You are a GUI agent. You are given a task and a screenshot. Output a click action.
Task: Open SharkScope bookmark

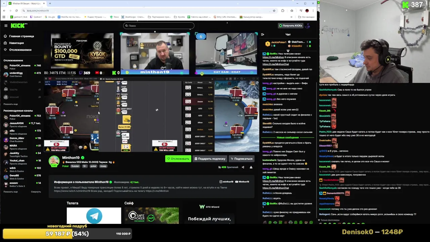click(x=133, y=17)
